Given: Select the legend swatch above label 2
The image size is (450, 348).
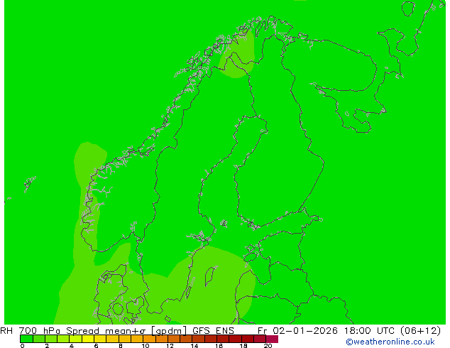Looking at the screenshot, I should (x=51, y=339).
